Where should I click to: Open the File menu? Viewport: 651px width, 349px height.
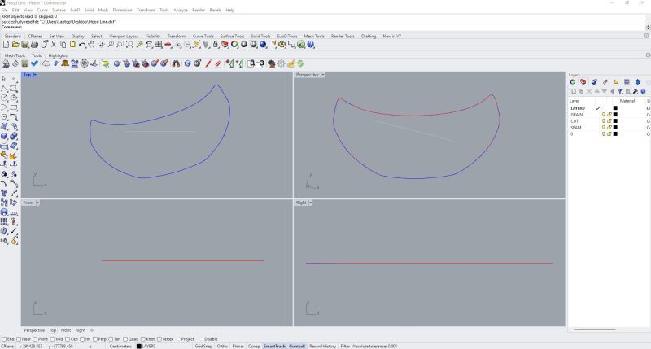(5, 10)
